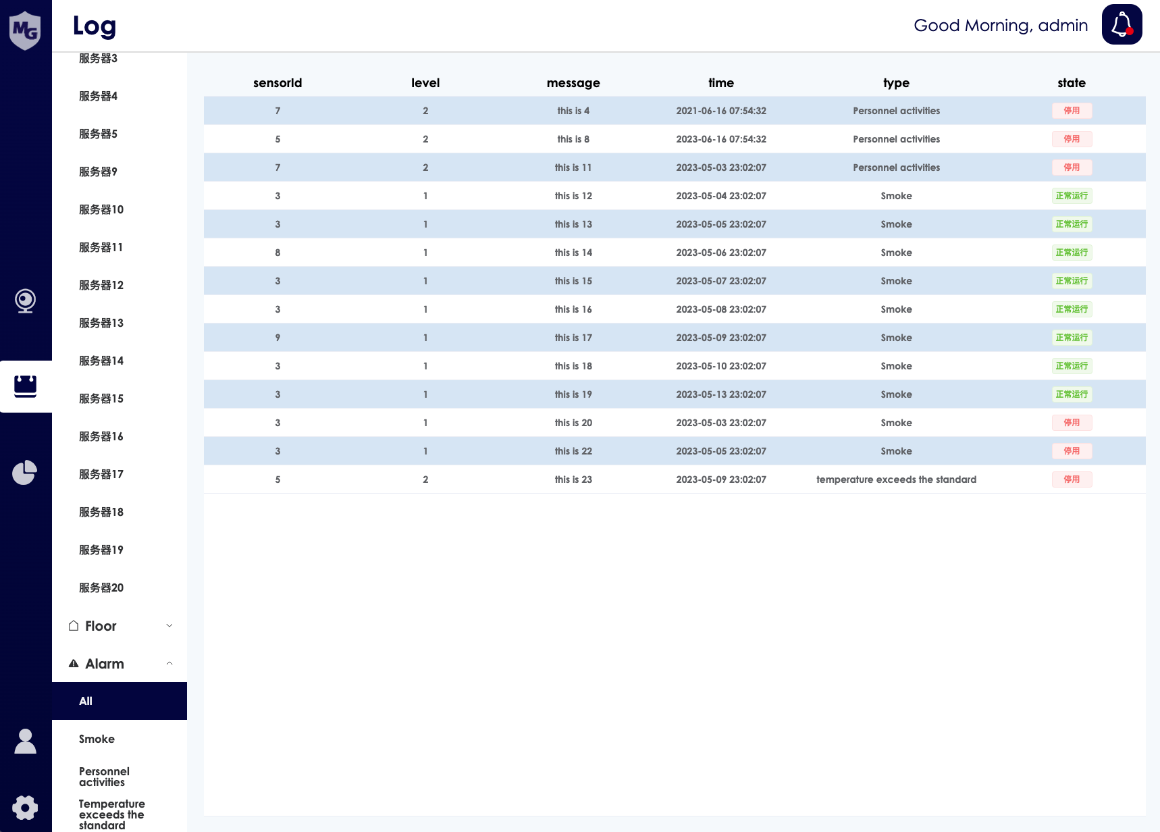
Task: Select 服务器13 in the sidebar
Action: point(101,323)
